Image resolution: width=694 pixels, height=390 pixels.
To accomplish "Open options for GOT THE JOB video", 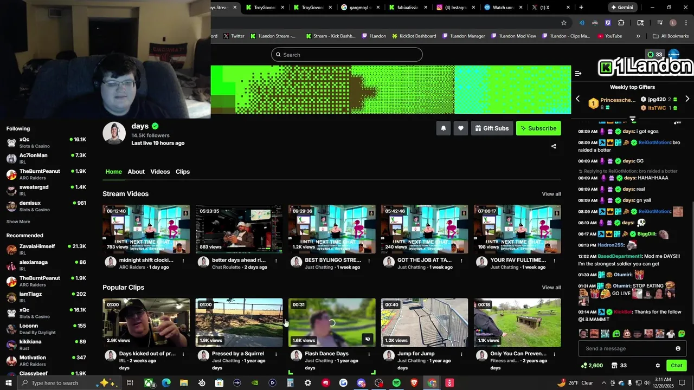I will (461, 261).
